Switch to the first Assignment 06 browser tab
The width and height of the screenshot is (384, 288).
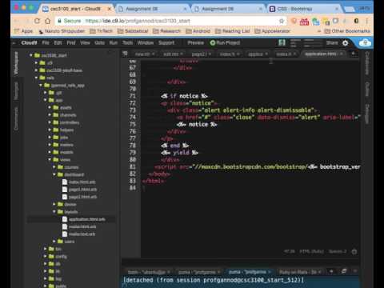pyautogui.click(x=153, y=9)
